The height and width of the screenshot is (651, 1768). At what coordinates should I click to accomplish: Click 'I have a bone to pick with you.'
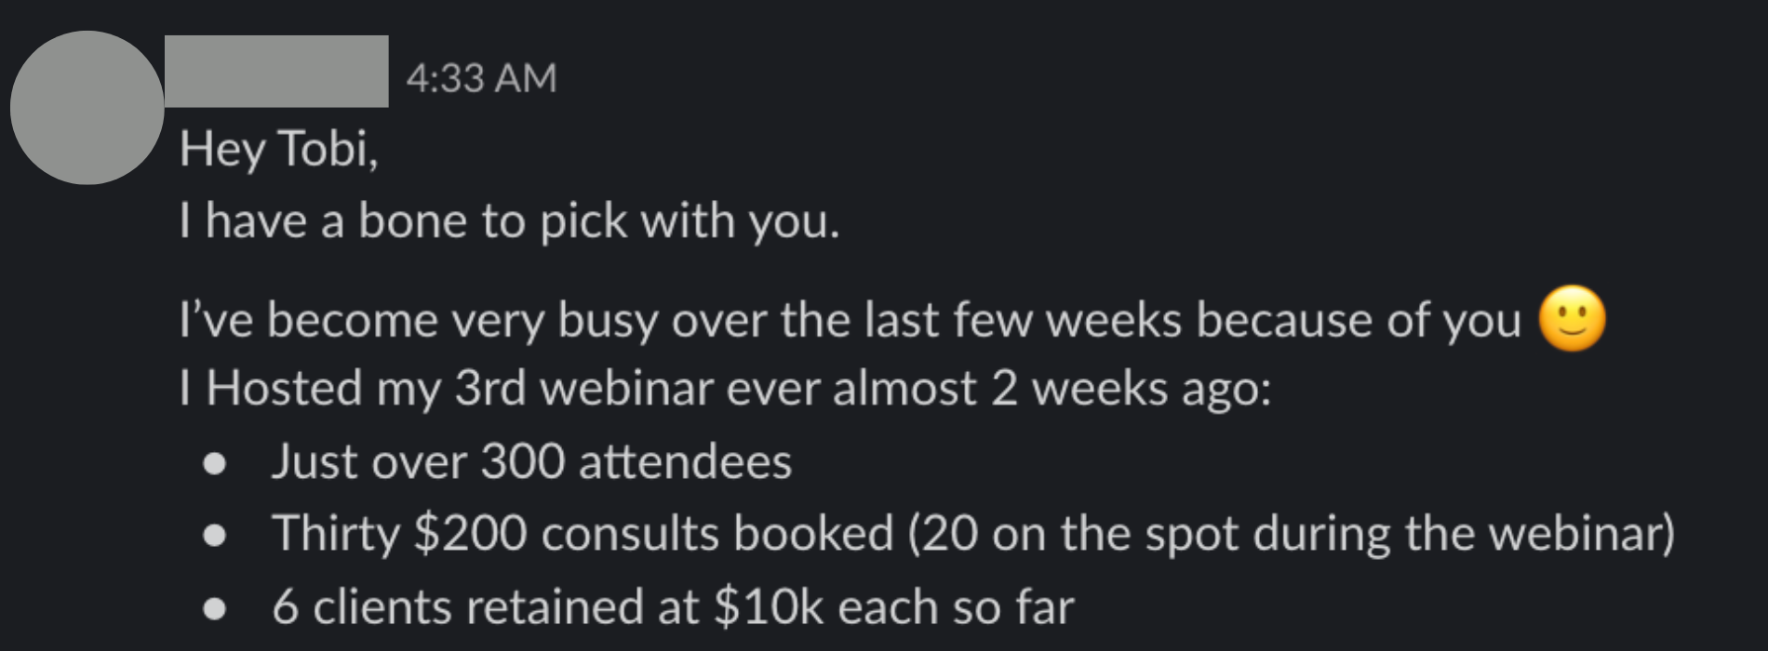click(509, 221)
